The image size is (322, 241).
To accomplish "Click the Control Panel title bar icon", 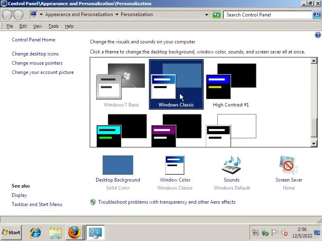I will click(x=4, y=4).
